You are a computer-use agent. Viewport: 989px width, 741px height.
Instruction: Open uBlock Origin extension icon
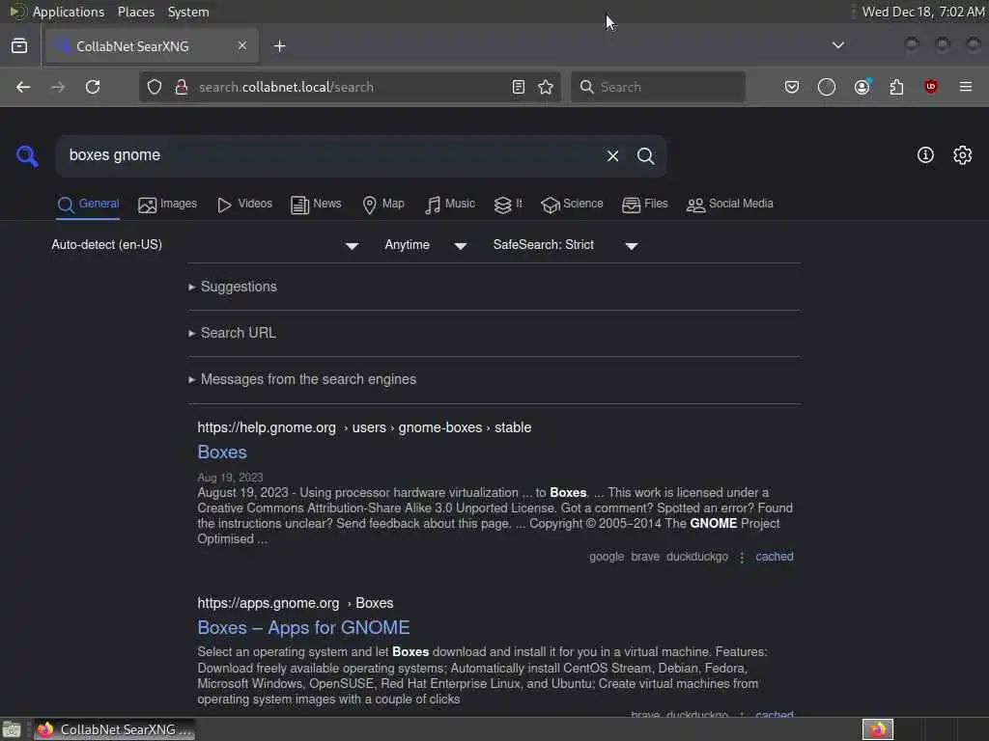click(x=930, y=86)
